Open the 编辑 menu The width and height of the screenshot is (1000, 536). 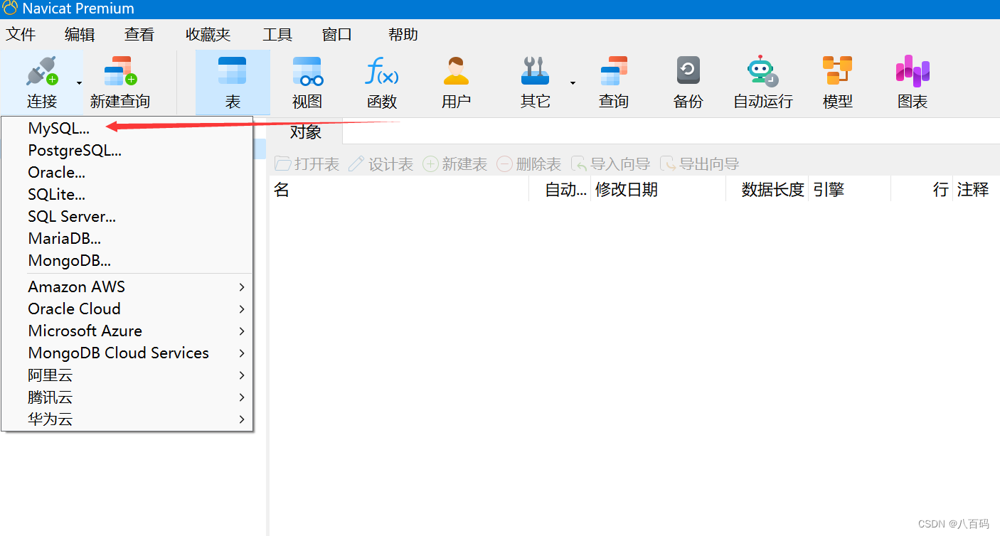[80, 34]
